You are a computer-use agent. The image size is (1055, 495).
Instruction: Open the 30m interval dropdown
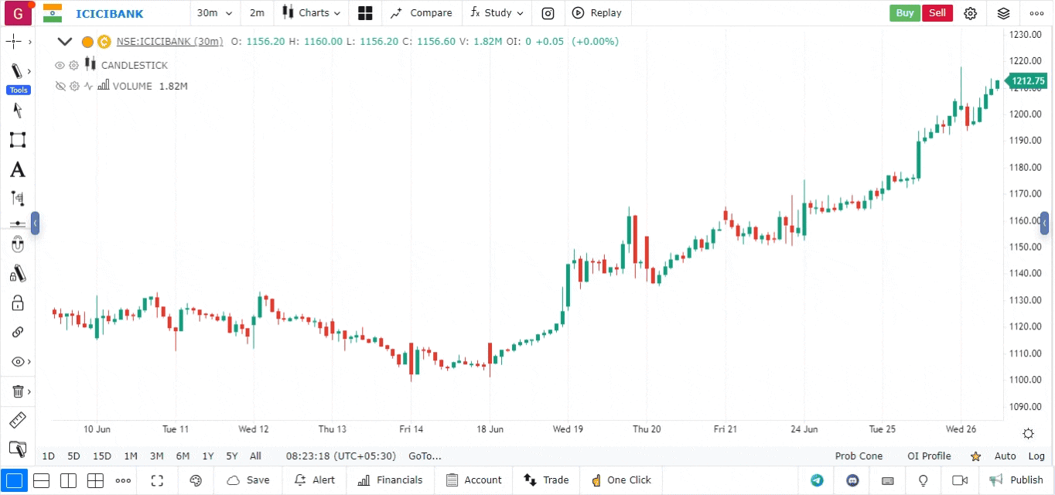[211, 13]
